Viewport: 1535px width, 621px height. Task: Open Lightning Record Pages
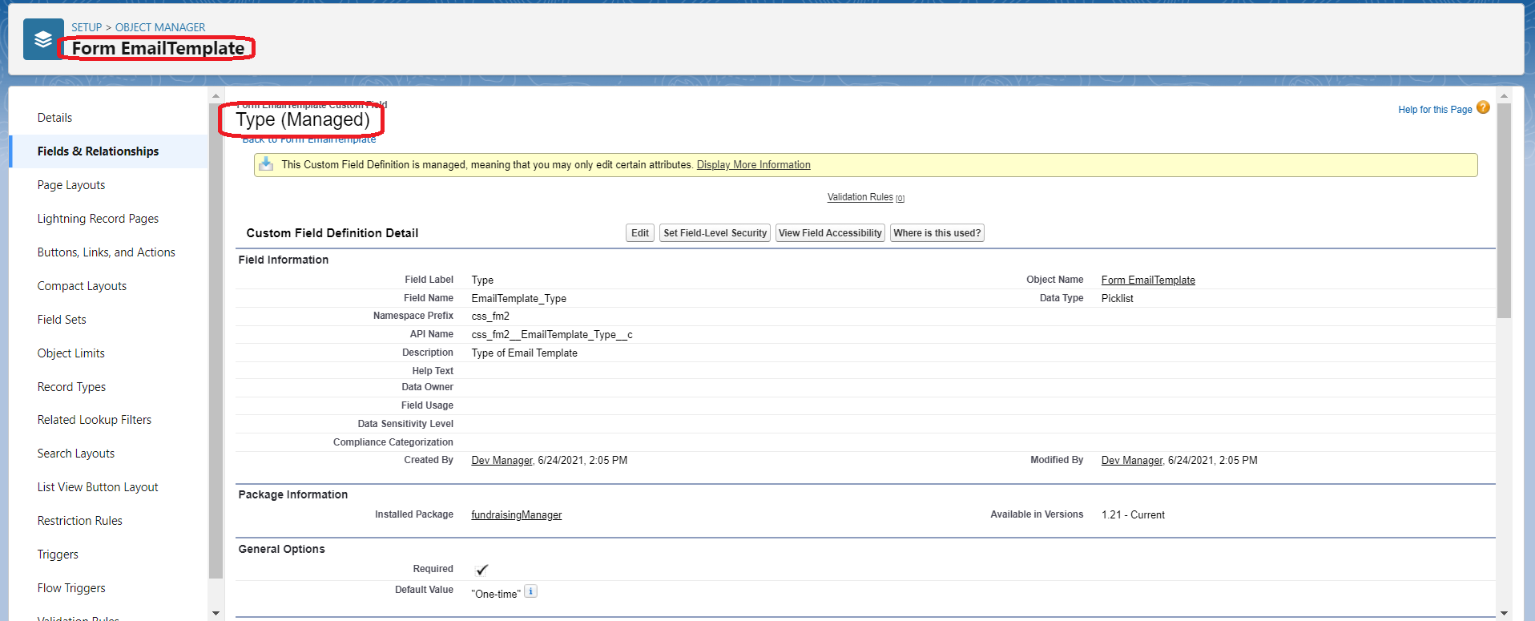[x=98, y=219]
